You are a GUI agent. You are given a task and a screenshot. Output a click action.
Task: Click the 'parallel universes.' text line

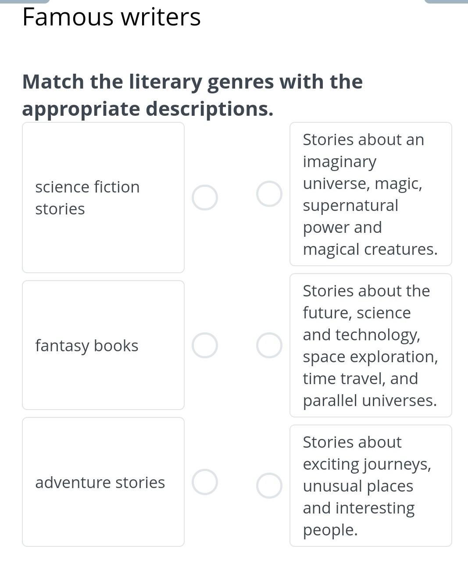(x=370, y=400)
